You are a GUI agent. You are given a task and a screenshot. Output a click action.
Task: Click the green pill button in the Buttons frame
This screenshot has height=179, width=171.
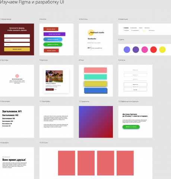(53, 44)
